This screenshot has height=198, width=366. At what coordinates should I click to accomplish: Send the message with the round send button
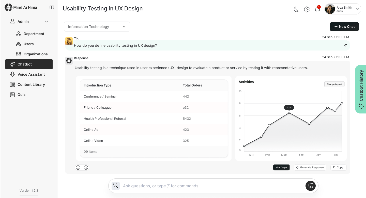(x=311, y=186)
